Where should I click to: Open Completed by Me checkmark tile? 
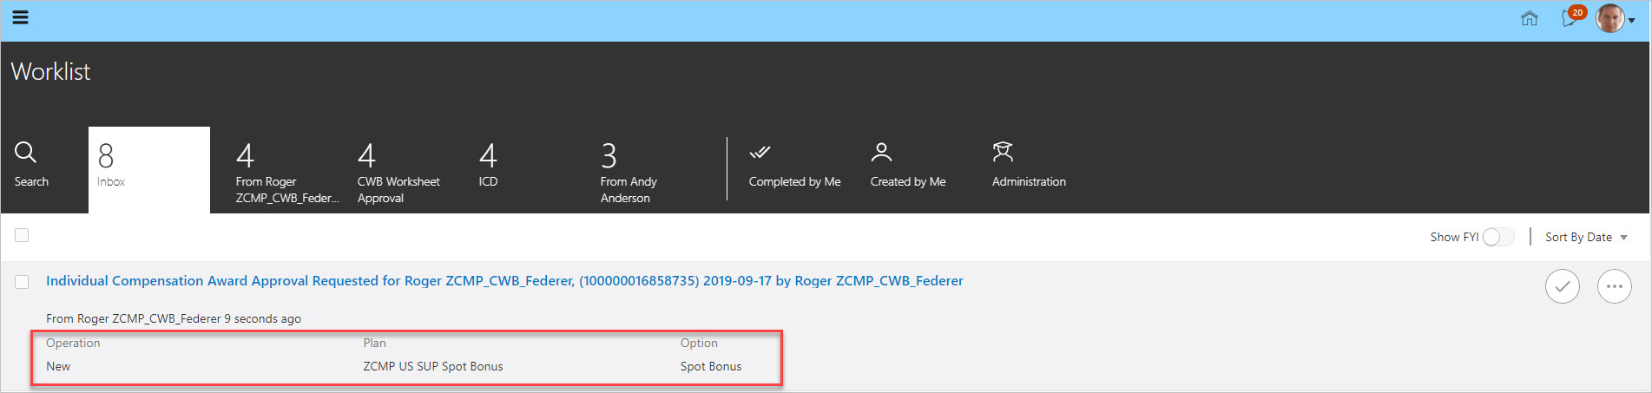(794, 166)
